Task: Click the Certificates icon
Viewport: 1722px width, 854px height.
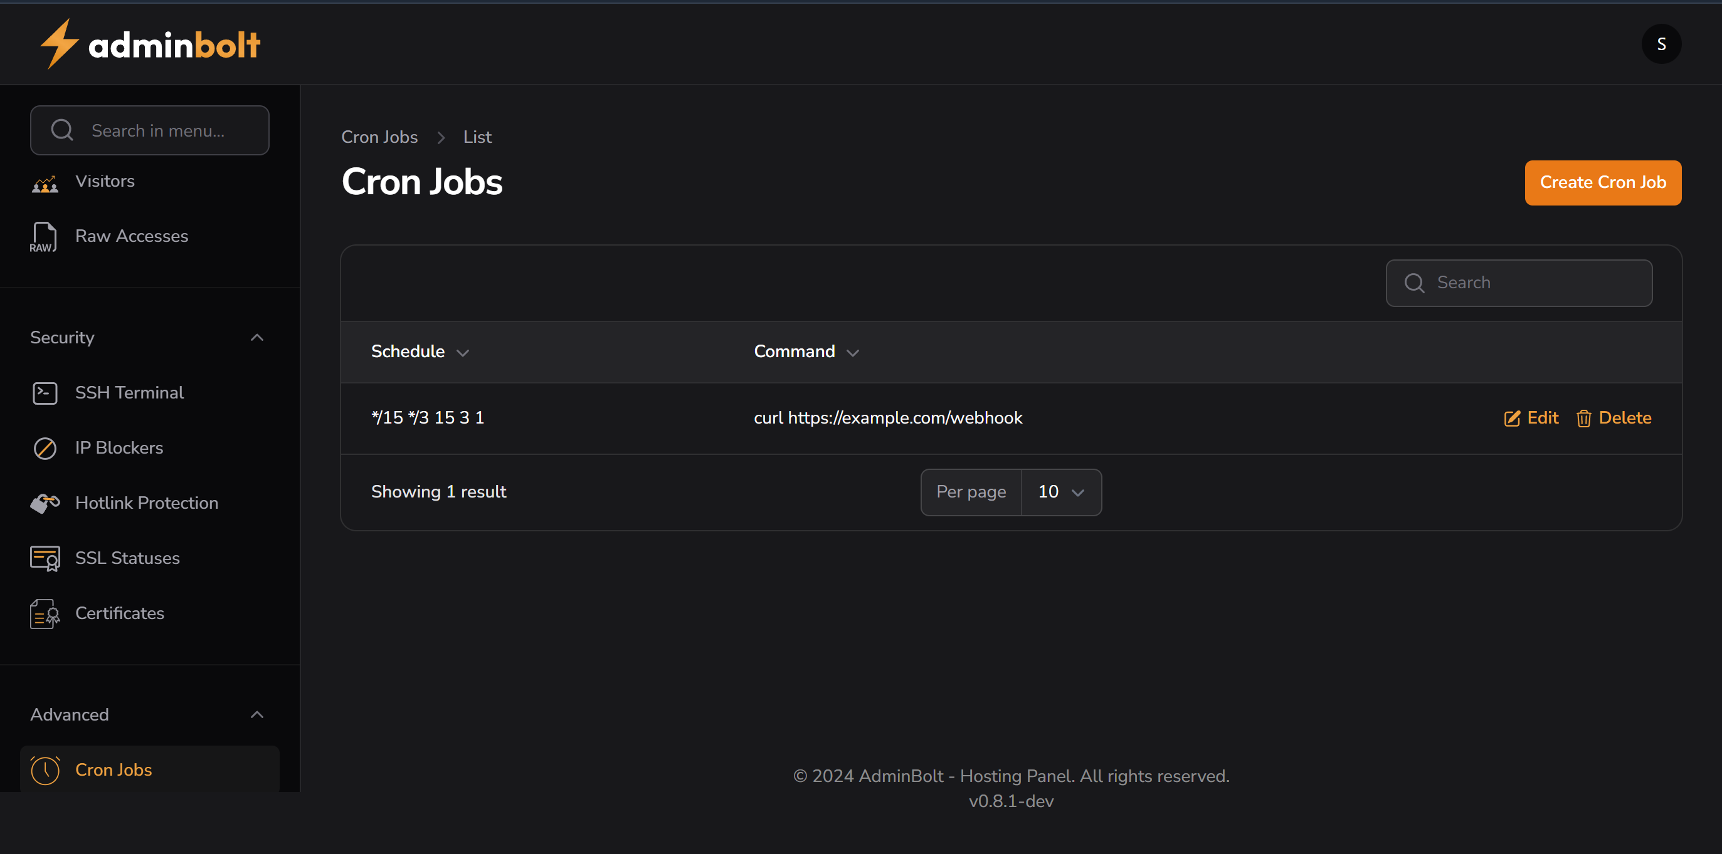Action: (x=43, y=613)
